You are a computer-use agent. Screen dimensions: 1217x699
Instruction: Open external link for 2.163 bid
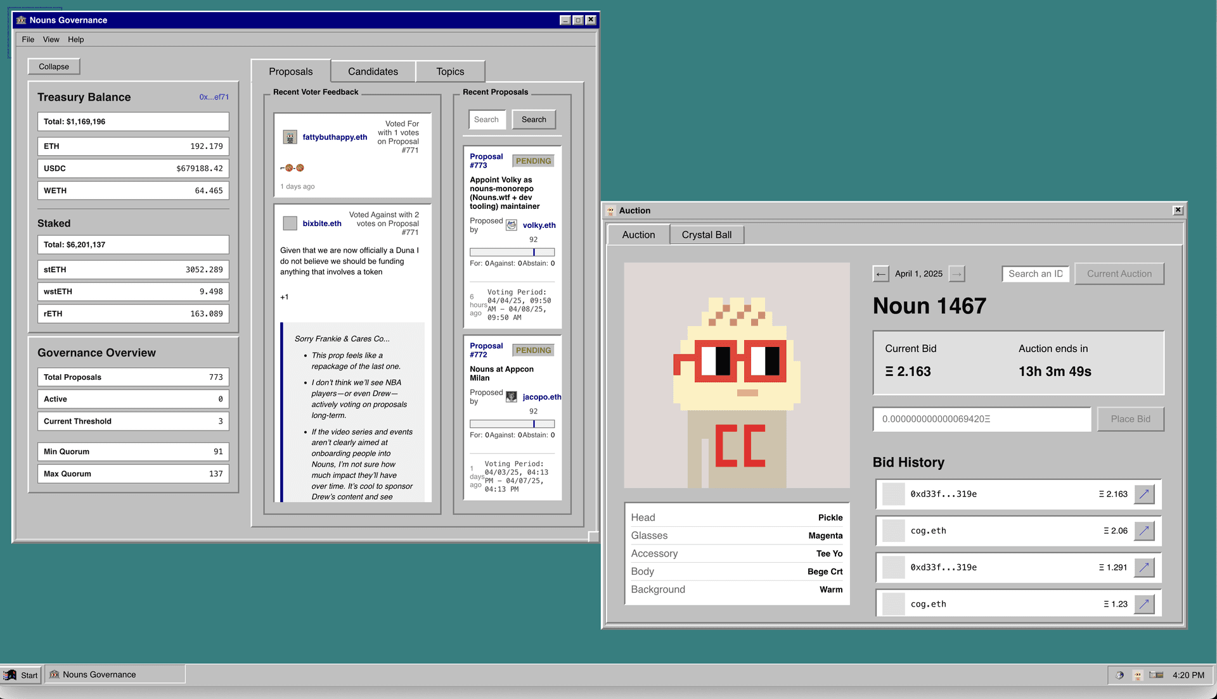(1143, 494)
